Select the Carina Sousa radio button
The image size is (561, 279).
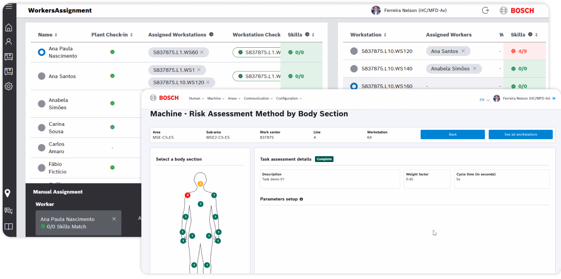pyautogui.click(x=42, y=128)
